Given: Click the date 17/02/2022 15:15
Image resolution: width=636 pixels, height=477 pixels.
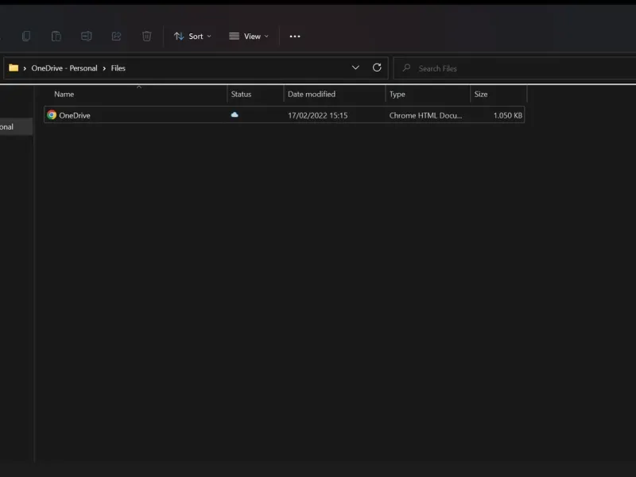Looking at the screenshot, I should (317, 115).
